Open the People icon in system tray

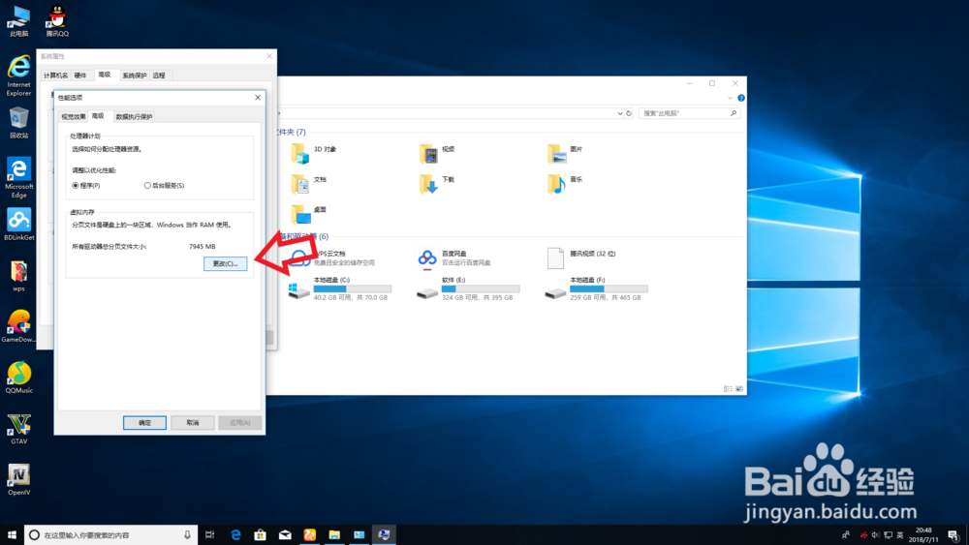pyautogui.click(x=845, y=535)
